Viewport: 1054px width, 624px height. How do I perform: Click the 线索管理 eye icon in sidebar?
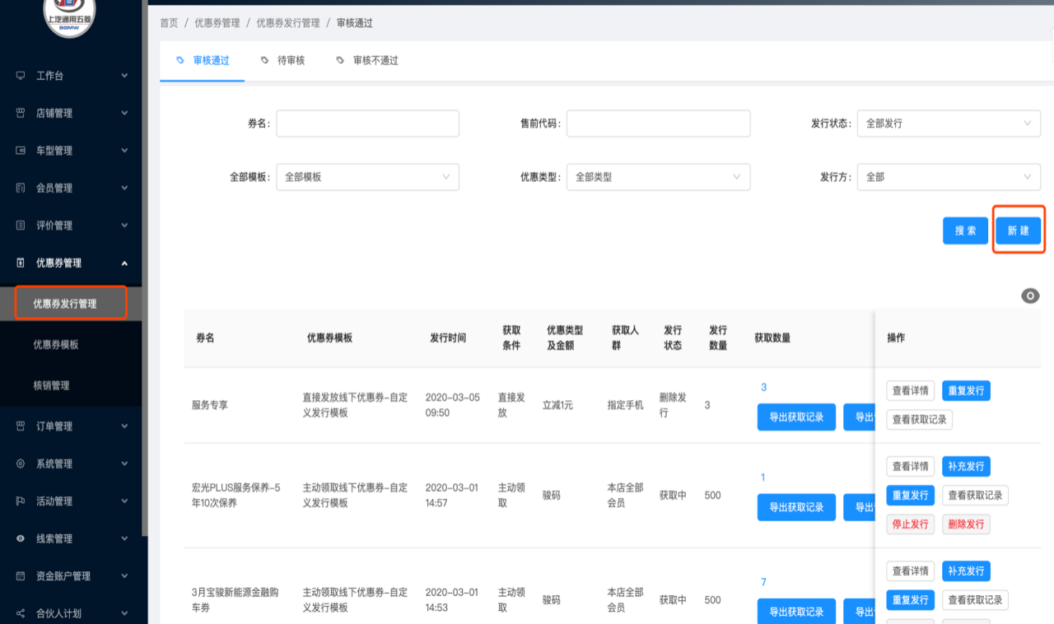click(x=21, y=538)
